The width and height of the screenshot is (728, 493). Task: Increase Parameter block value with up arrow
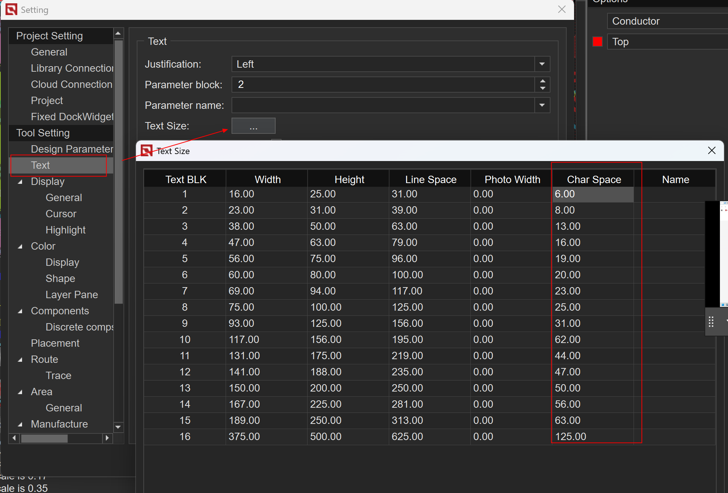coord(542,81)
